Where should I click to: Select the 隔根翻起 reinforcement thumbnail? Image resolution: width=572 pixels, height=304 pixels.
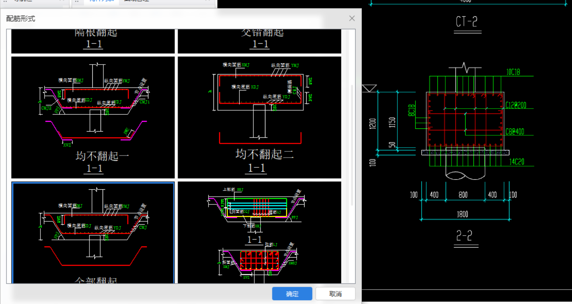[93, 41]
